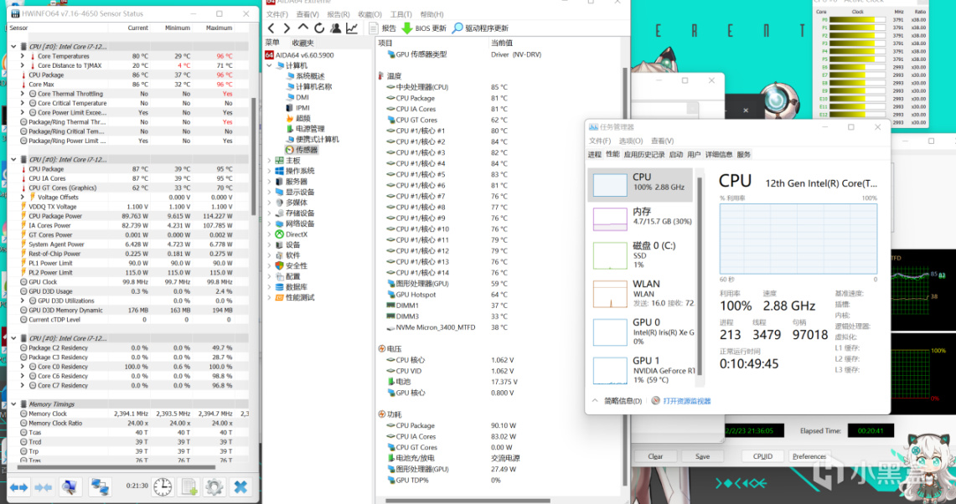This screenshot has width=956, height=504.
Task: Open AIDA64 user profile icon
Action: pos(335,28)
